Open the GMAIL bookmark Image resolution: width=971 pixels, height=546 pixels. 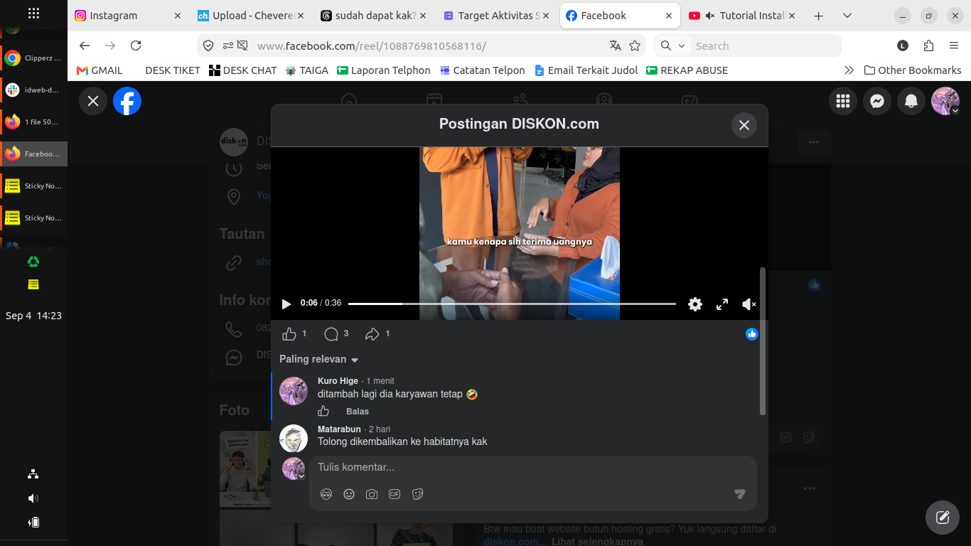tap(100, 70)
